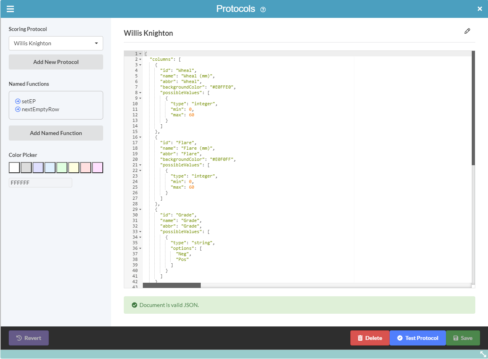Click Add New Protocol button
This screenshot has width=488, height=359.
pos(56,62)
